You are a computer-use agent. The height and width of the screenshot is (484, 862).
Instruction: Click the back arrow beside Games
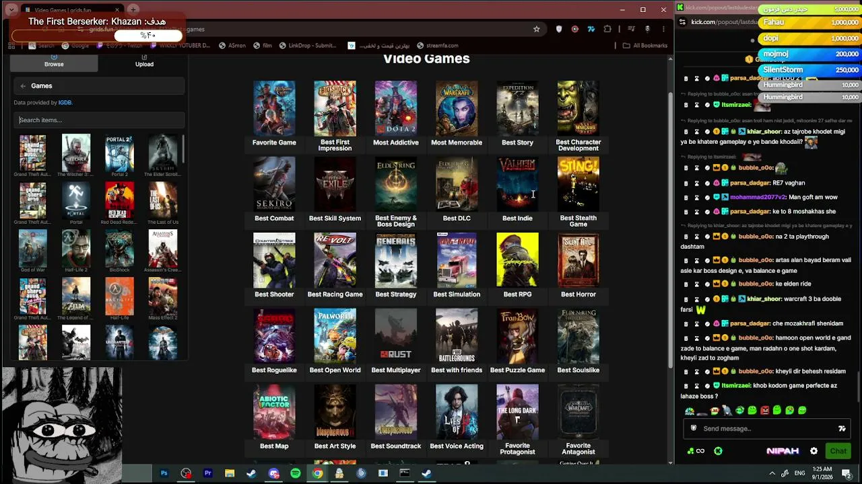pyautogui.click(x=23, y=86)
